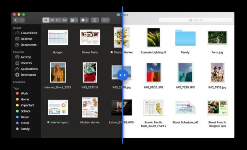Switch to gallery view in the toolbar

pos(65,20)
